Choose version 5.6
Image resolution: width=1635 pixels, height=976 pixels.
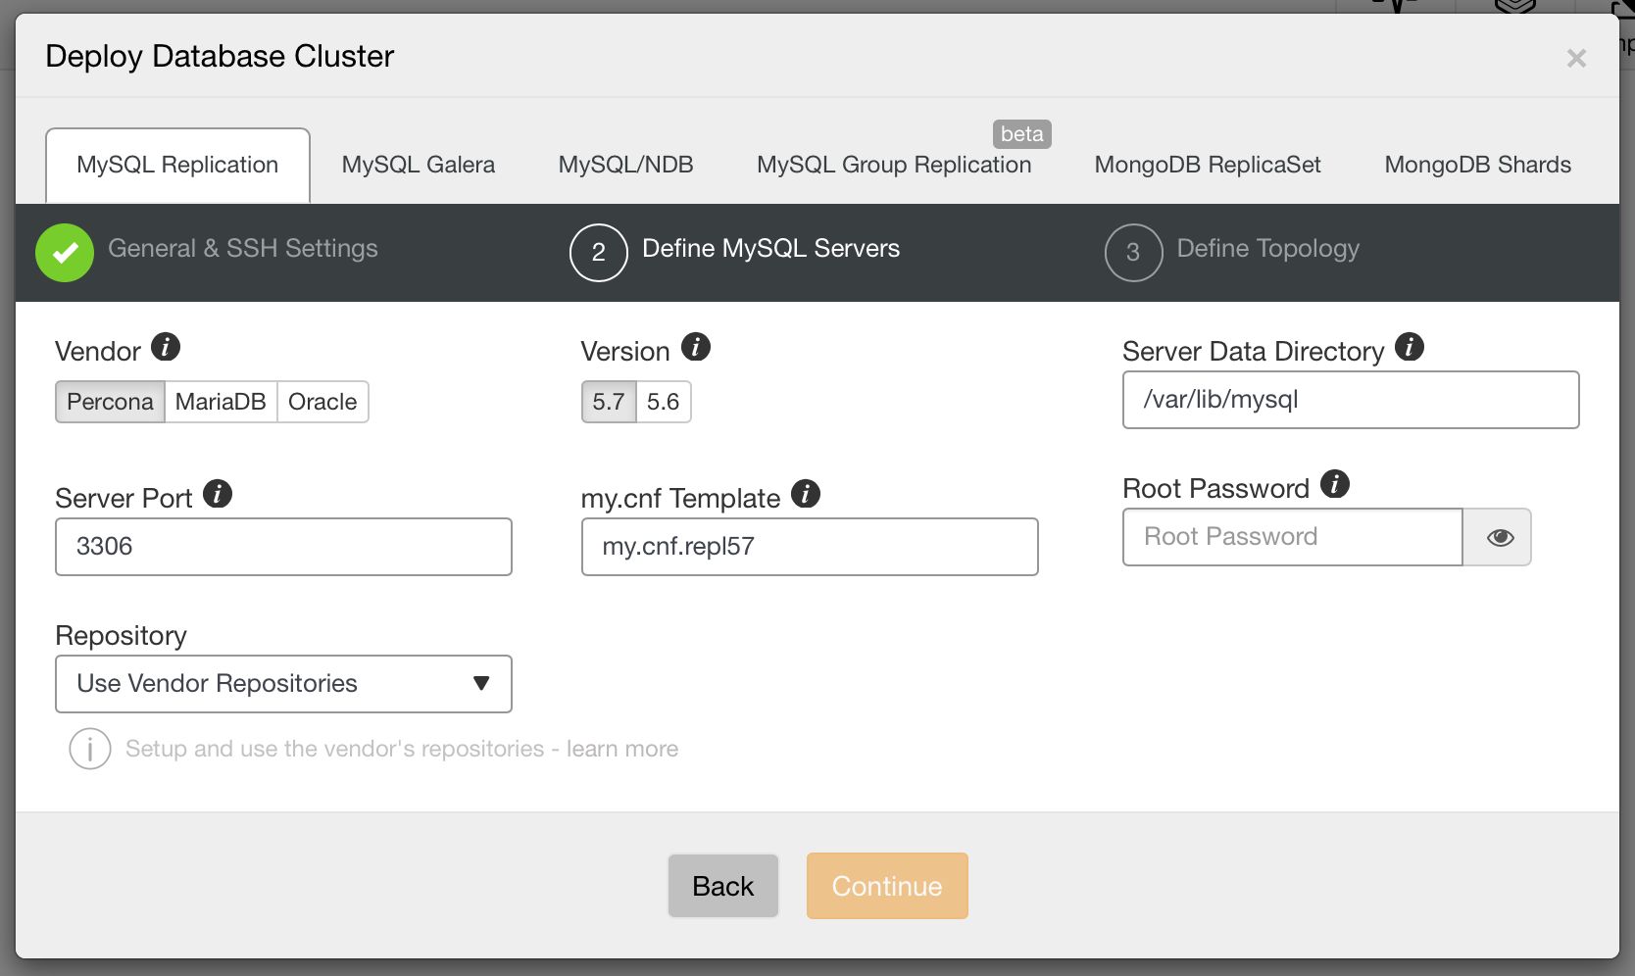click(x=664, y=402)
